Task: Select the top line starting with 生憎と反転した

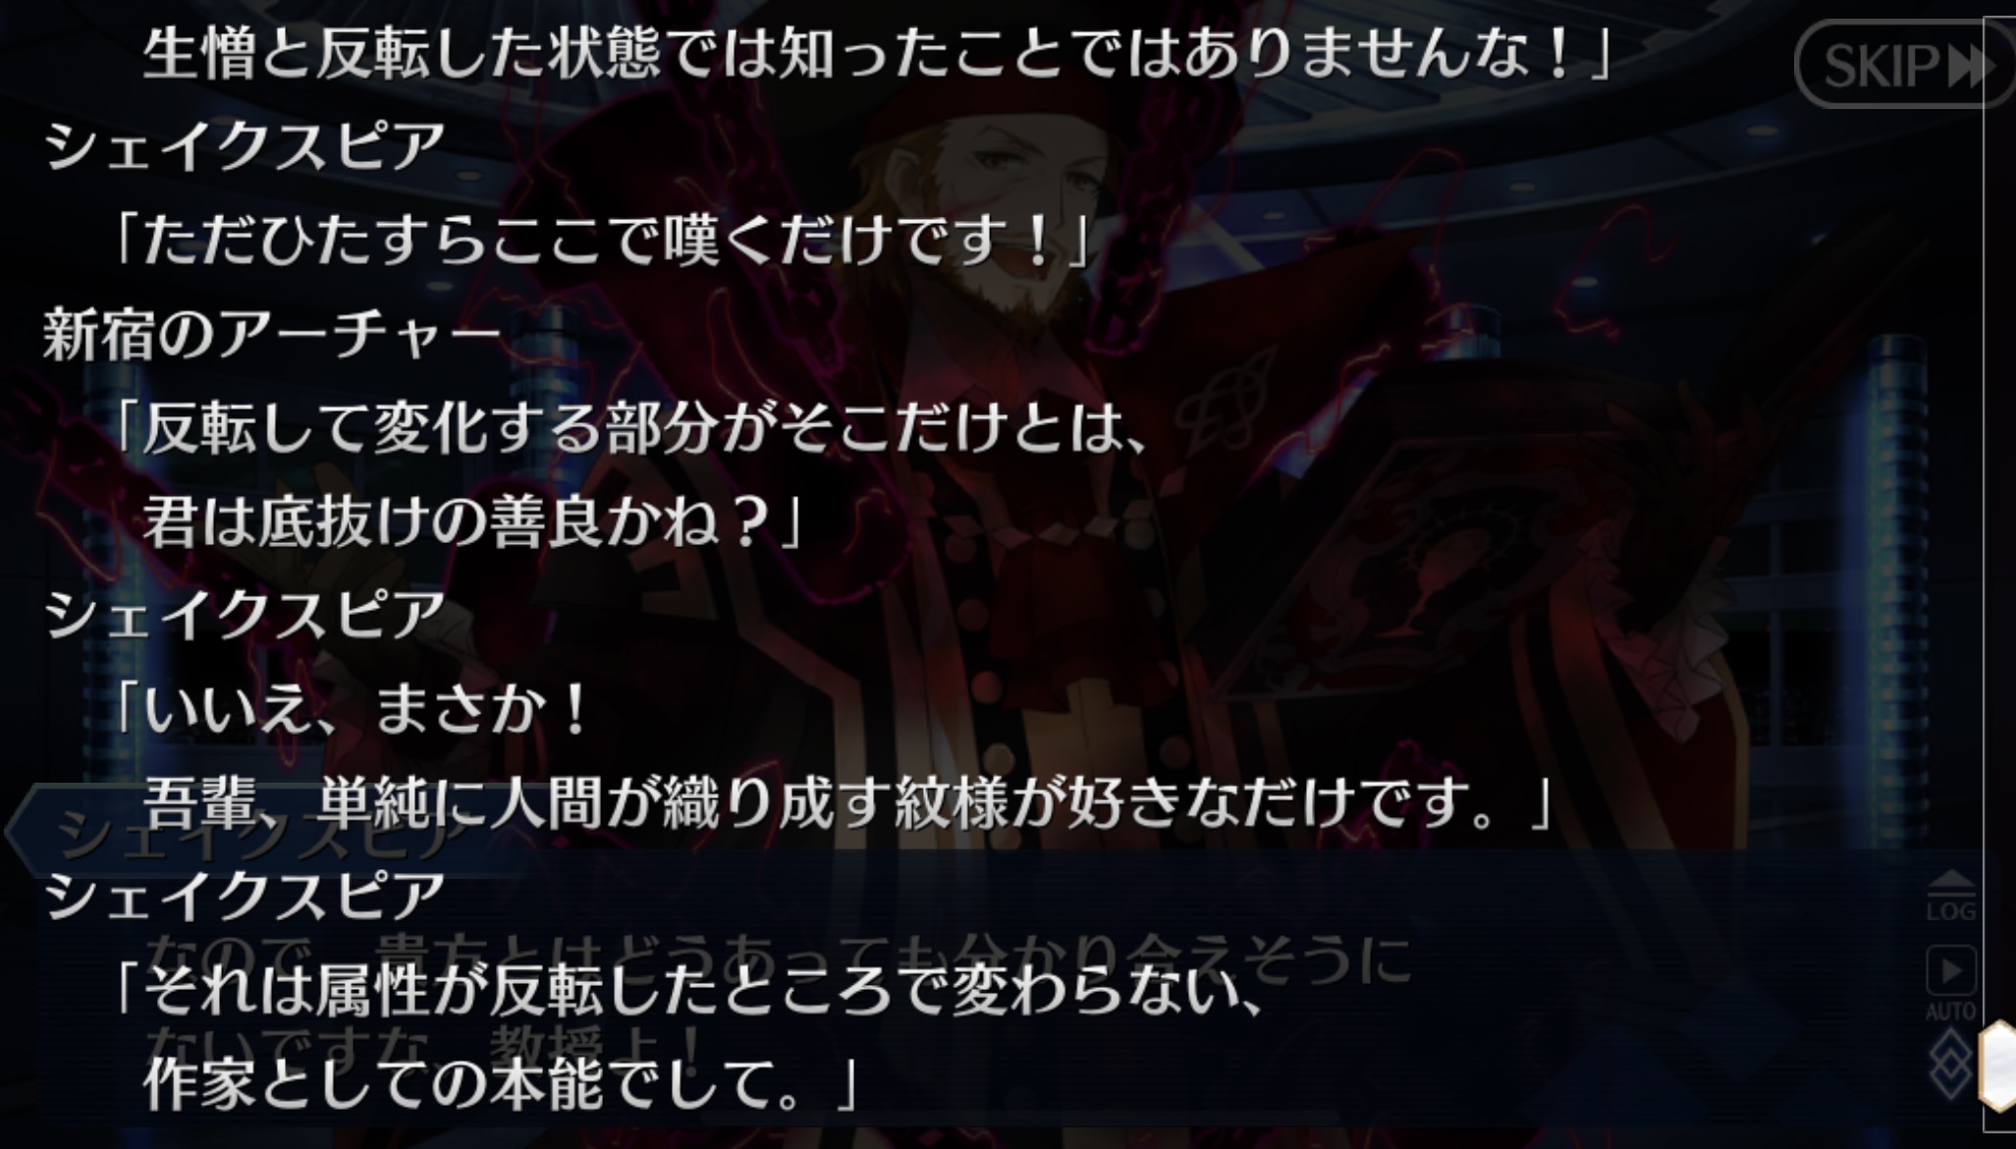Action: (x=877, y=53)
